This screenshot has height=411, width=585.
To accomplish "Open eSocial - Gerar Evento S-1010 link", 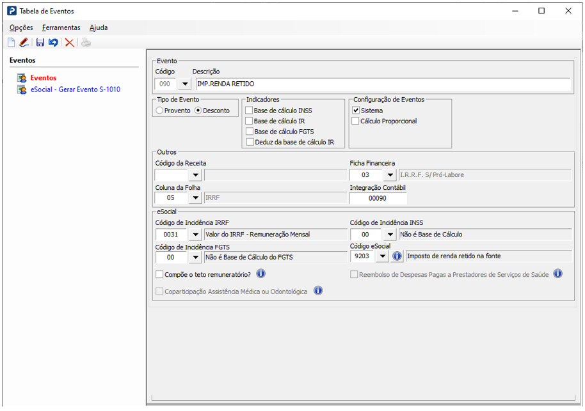I will pyautogui.click(x=75, y=89).
